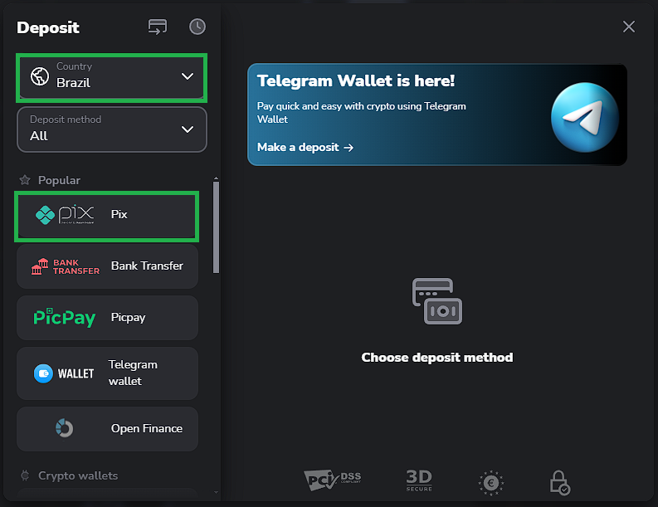Choose Bank Transfer payment option
Image resolution: width=658 pixels, height=507 pixels.
[107, 266]
